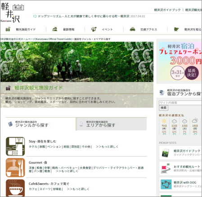This screenshot has width=202, height=197.
Task: Click the おすすめ観光ルート pickup text
Action: [x=187, y=166]
